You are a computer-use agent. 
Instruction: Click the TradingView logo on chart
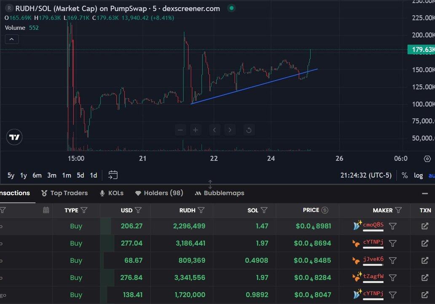[14, 137]
